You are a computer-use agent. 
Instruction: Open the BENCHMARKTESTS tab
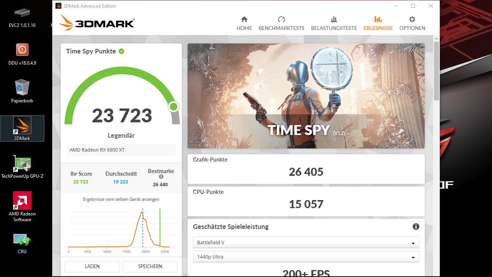pyautogui.click(x=281, y=23)
